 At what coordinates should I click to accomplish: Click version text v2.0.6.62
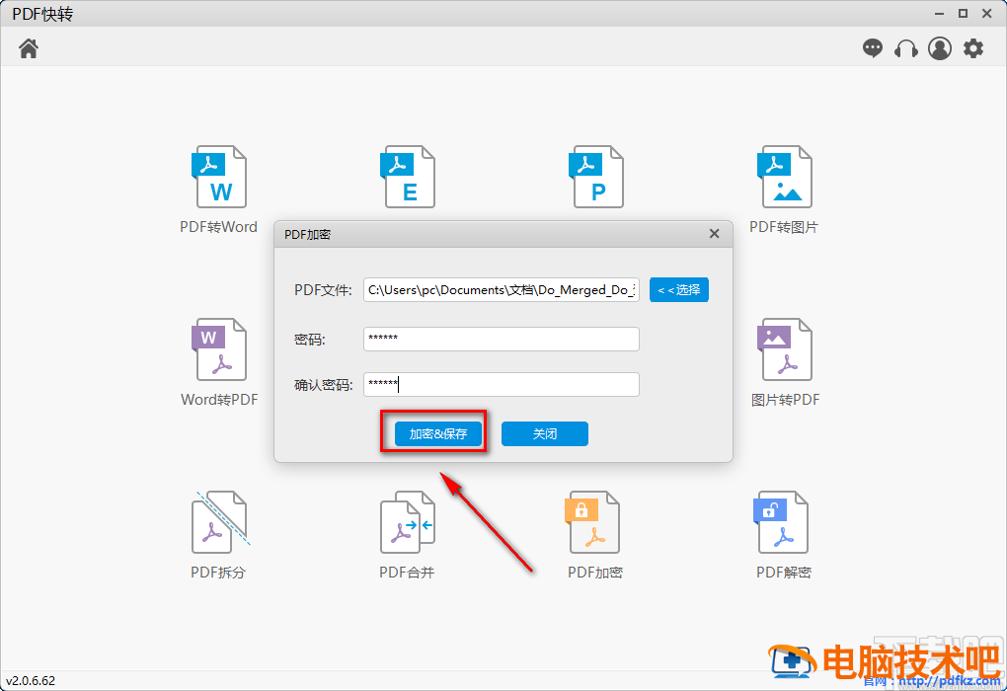pyautogui.click(x=31, y=681)
